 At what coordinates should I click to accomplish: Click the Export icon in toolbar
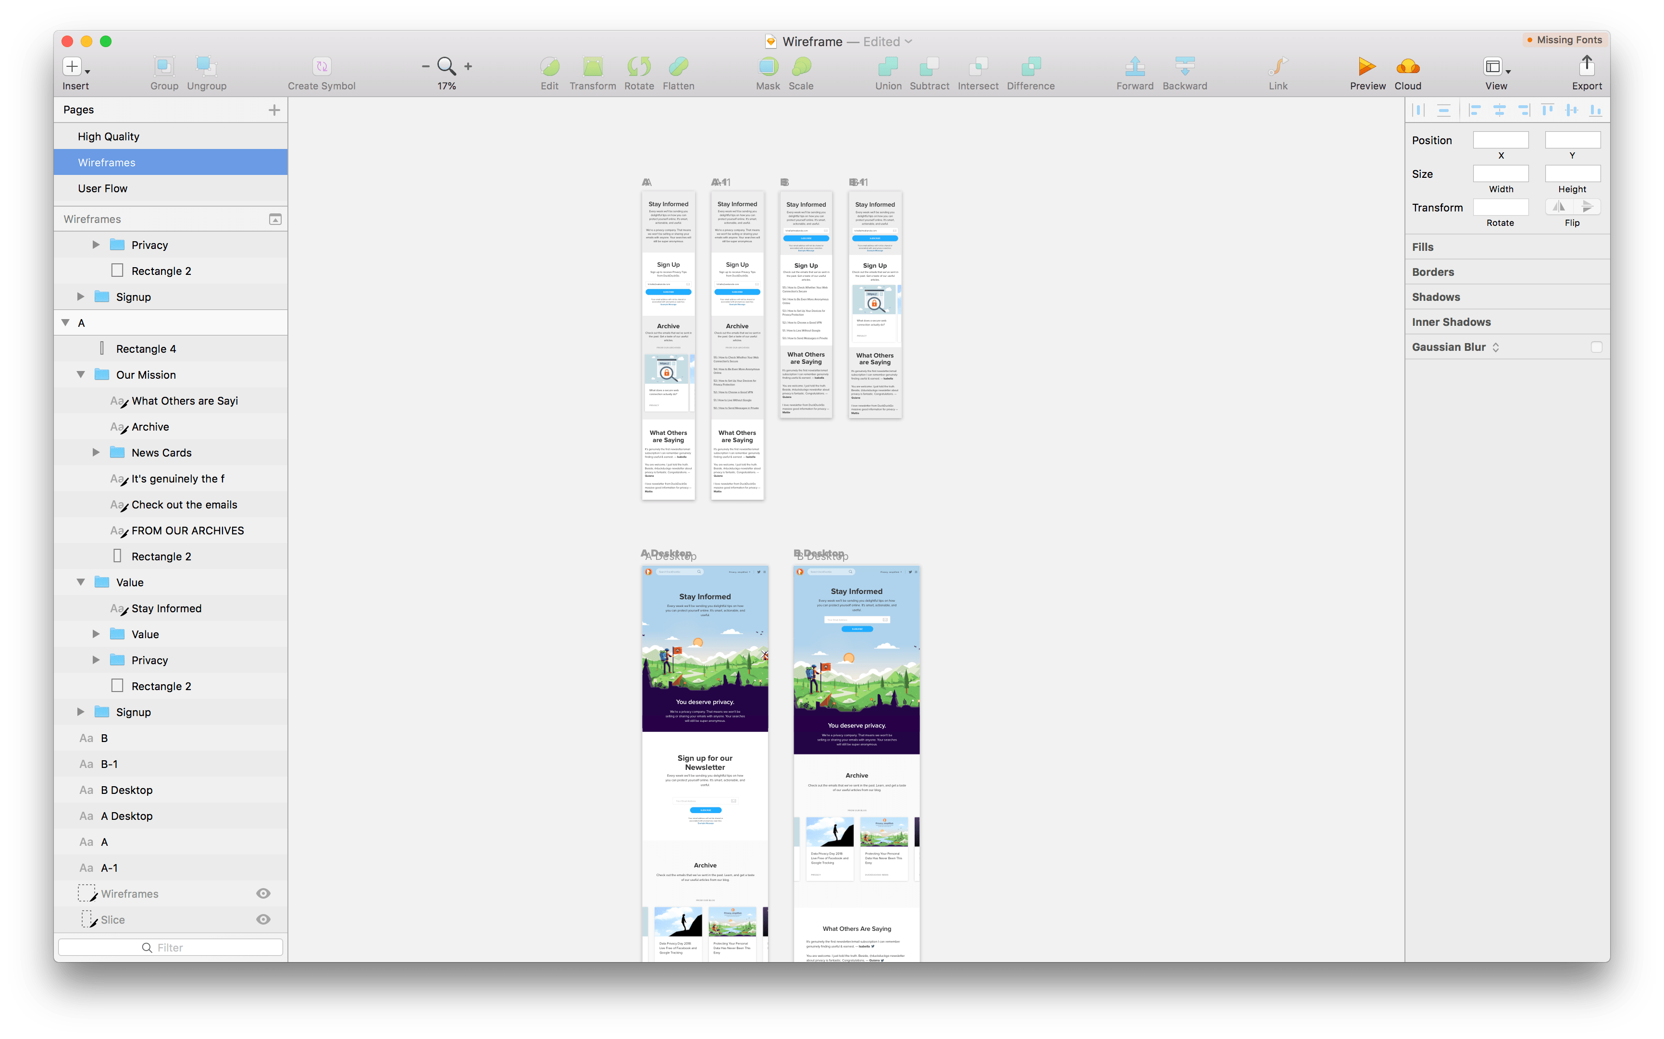coord(1586,67)
